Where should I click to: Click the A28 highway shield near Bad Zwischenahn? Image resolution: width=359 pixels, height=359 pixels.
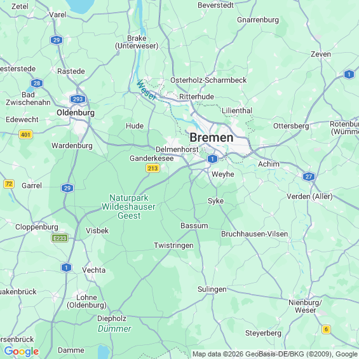(37, 83)
